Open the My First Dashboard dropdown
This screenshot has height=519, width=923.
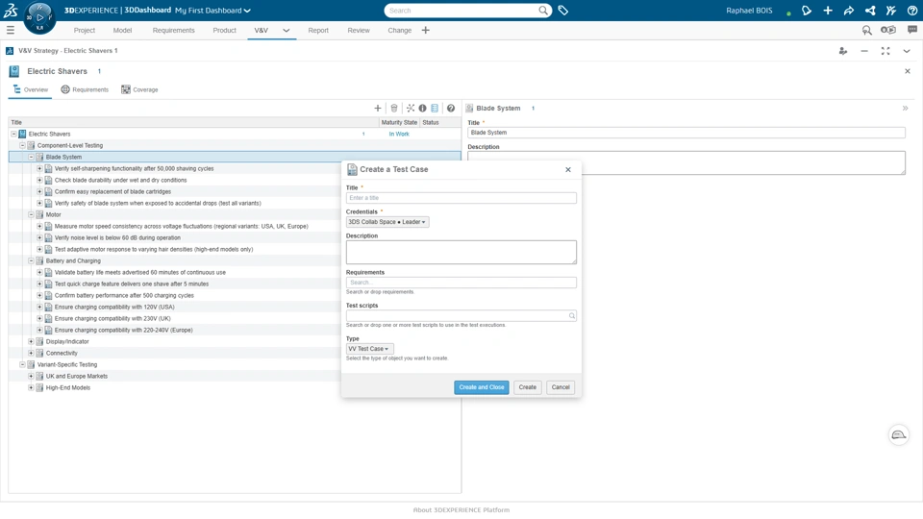212,11
